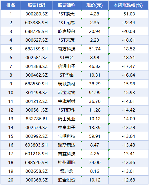Select the -12.68 weekly change cell
The image size is (149, 185).
pos(128,180)
